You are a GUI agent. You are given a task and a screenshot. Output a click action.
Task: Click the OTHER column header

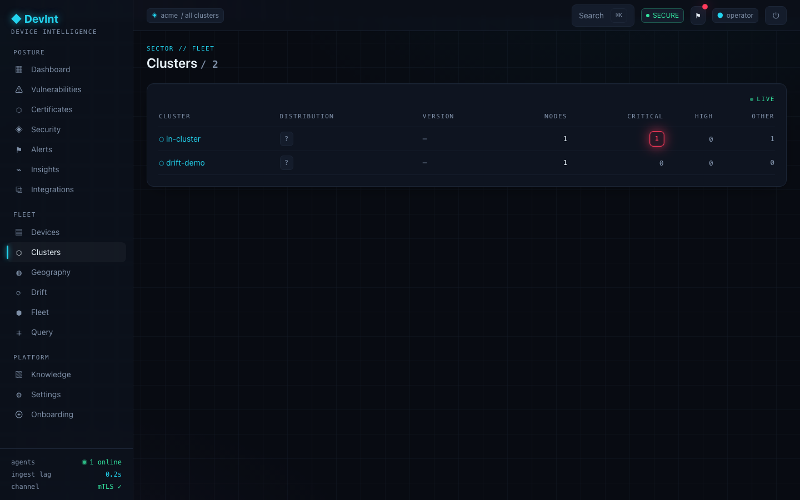coord(763,116)
